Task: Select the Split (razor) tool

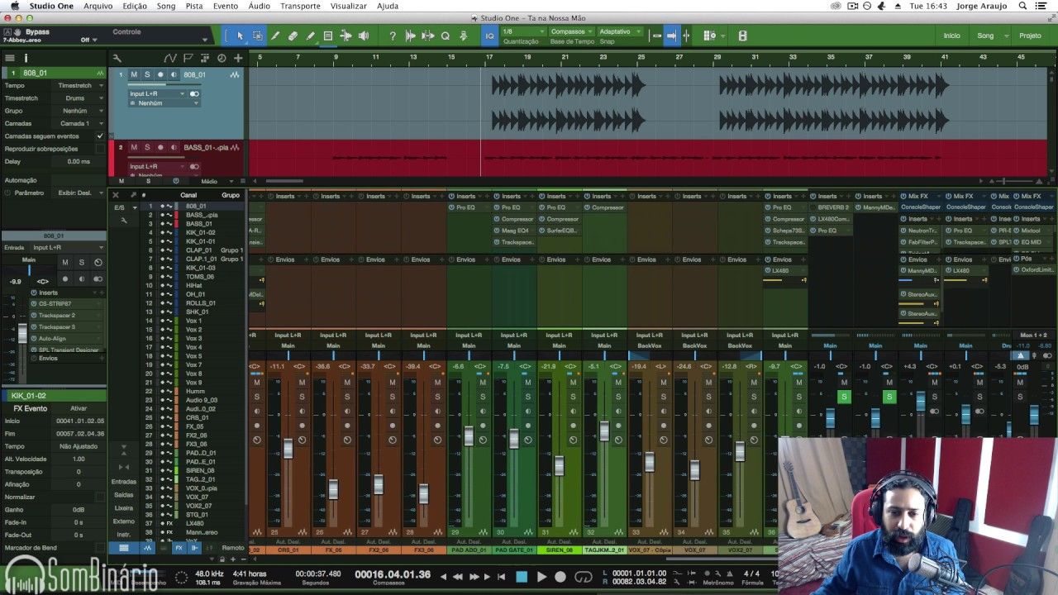Action: 275,36
